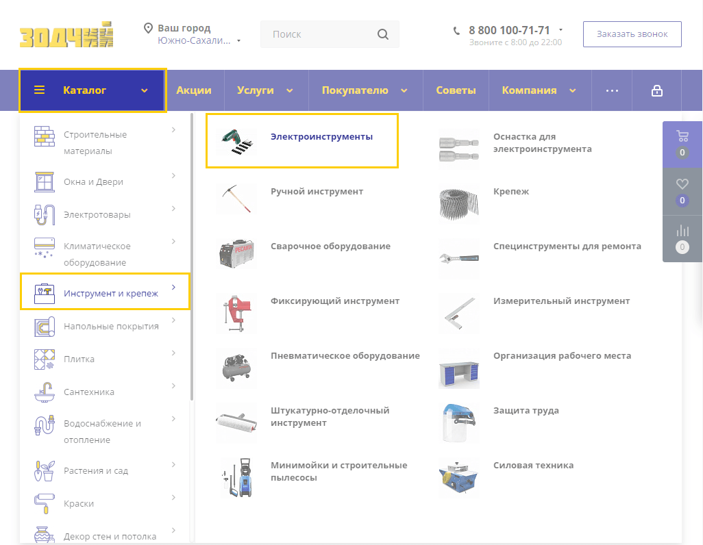This screenshot has width=703, height=545.
Task: Click the store logo in header
Action: click(x=66, y=34)
